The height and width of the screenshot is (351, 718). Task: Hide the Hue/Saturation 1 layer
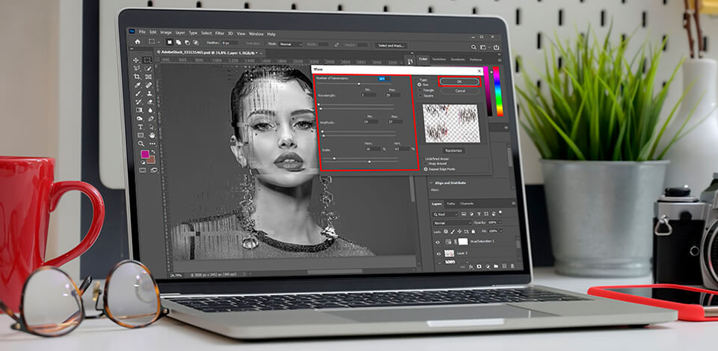[438, 242]
